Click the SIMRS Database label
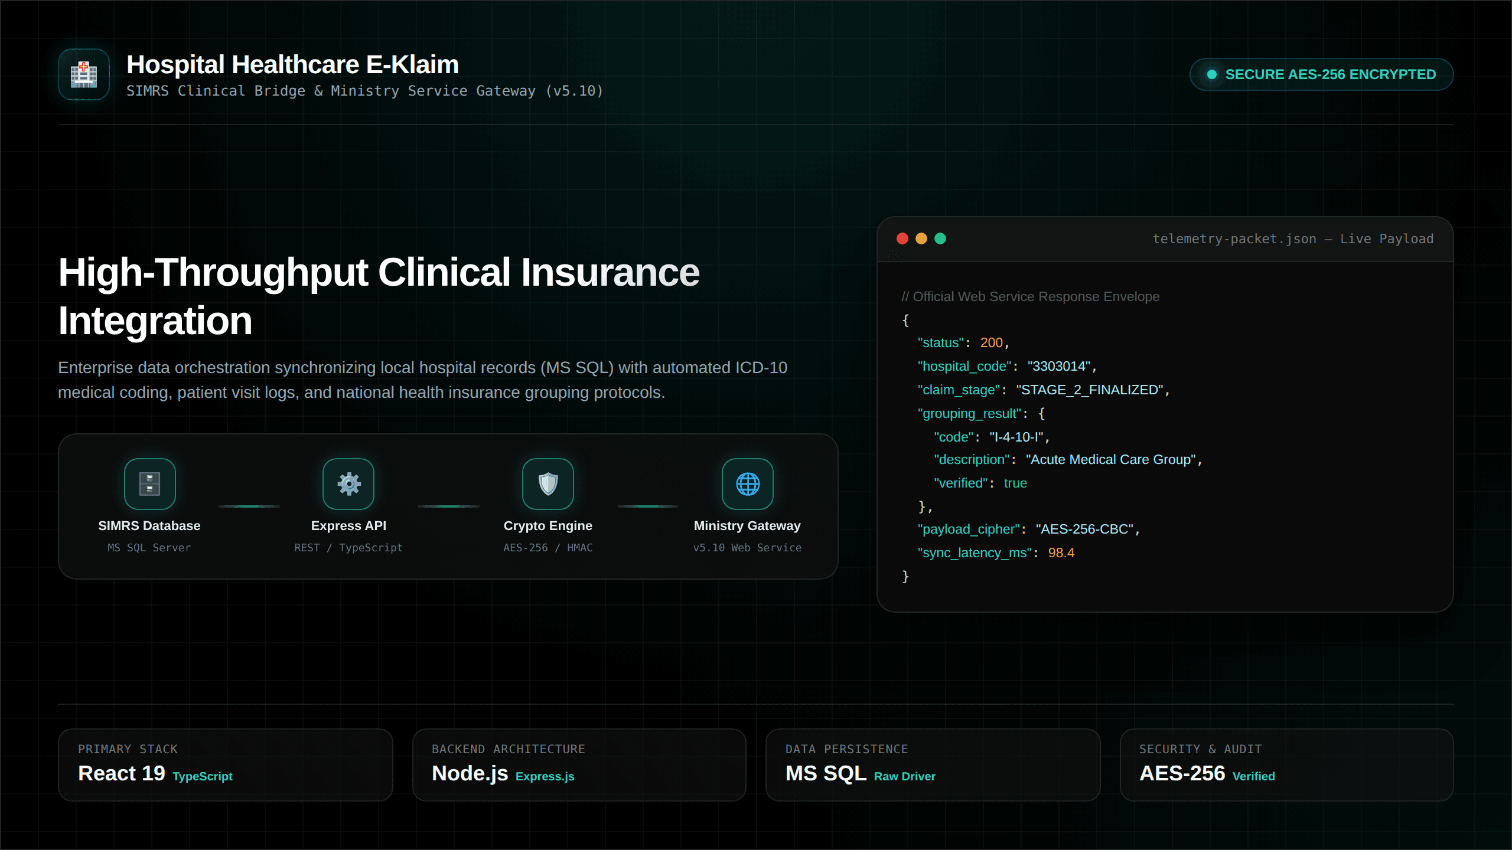The height and width of the screenshot is (850, 1512). [149, 525]
